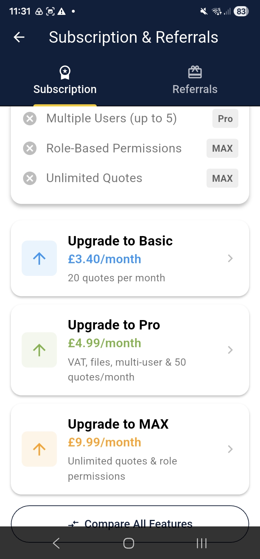
Task: Tap the back arrow in header
Action: pos(19,37)
